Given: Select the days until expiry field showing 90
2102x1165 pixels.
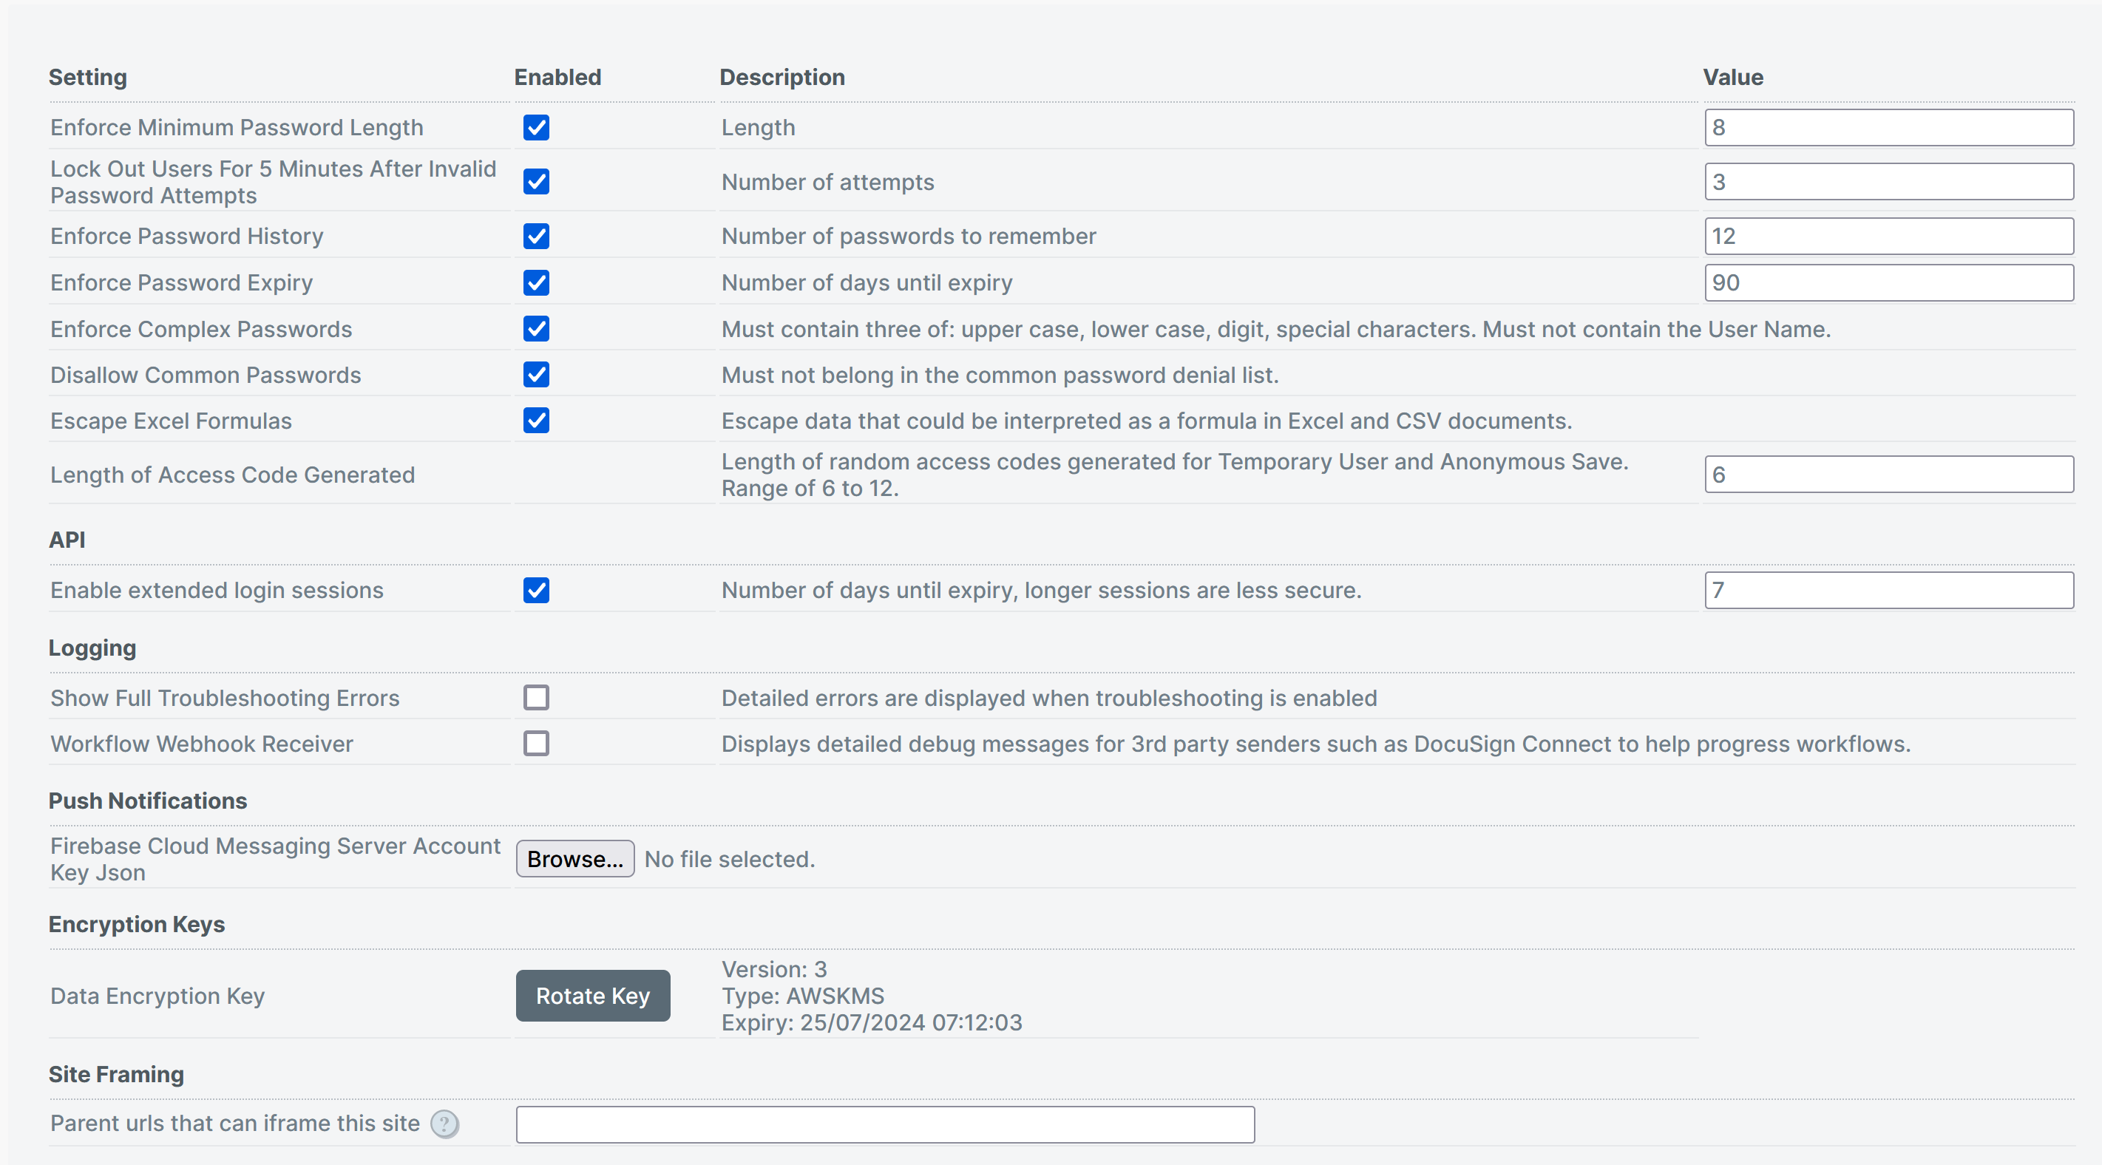Looking at the screenshot, I should (x=1888, y=282).
